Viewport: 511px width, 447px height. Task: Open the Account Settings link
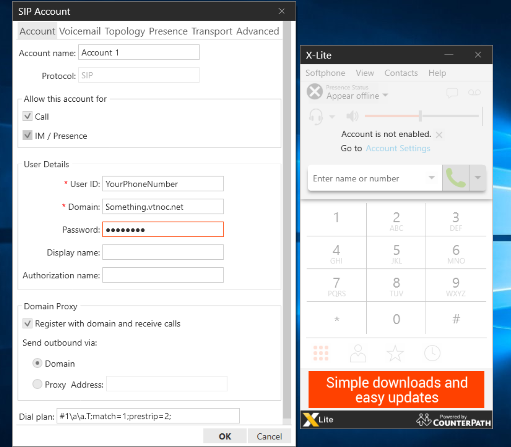pos(398,148)
